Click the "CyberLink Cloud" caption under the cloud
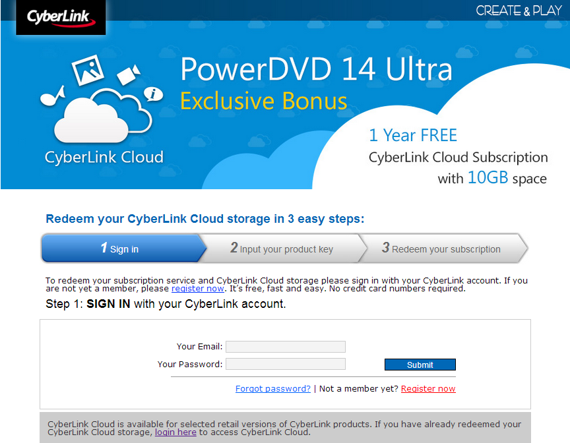The width and height of the screenshot is (570, 443). [104, 158]
